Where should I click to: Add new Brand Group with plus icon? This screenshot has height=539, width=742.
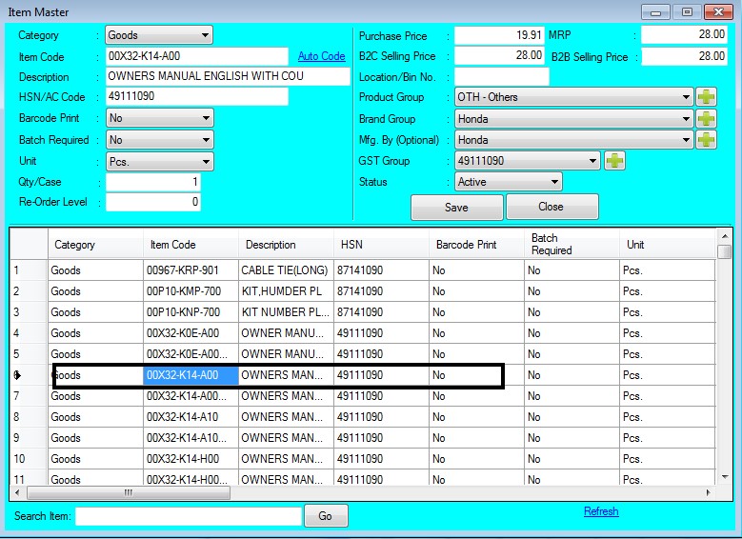706,119
